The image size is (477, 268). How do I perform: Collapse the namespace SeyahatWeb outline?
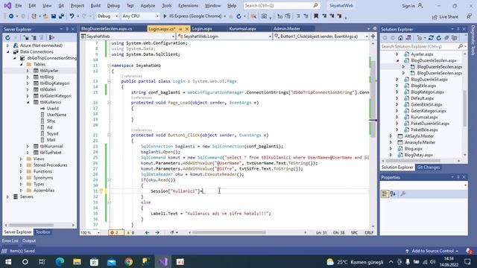tap(109, 66)
